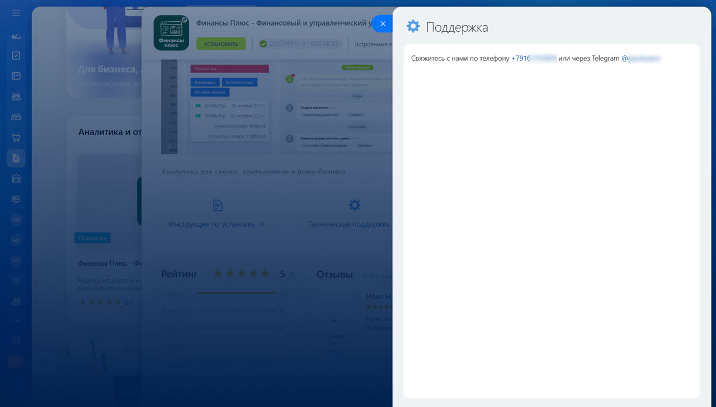Click reviewer name Иван Н.
This screenshot has height=407, width=716.
pyautogui.click(x=379, y=296)
